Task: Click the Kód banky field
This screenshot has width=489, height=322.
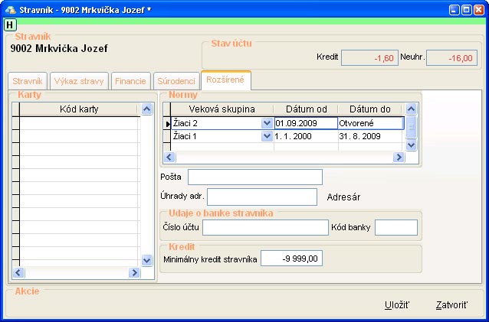Action: point(395,227)
